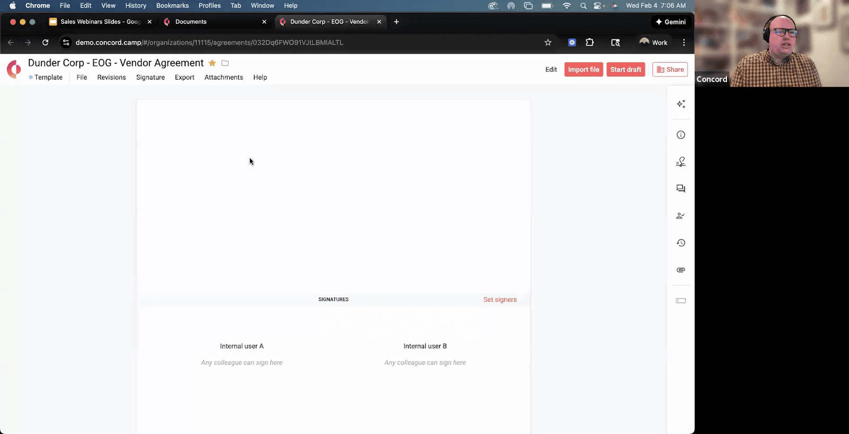Close the Sales Webinars Slides tab
Screen dimensions: 849x434
pos(150,22)
